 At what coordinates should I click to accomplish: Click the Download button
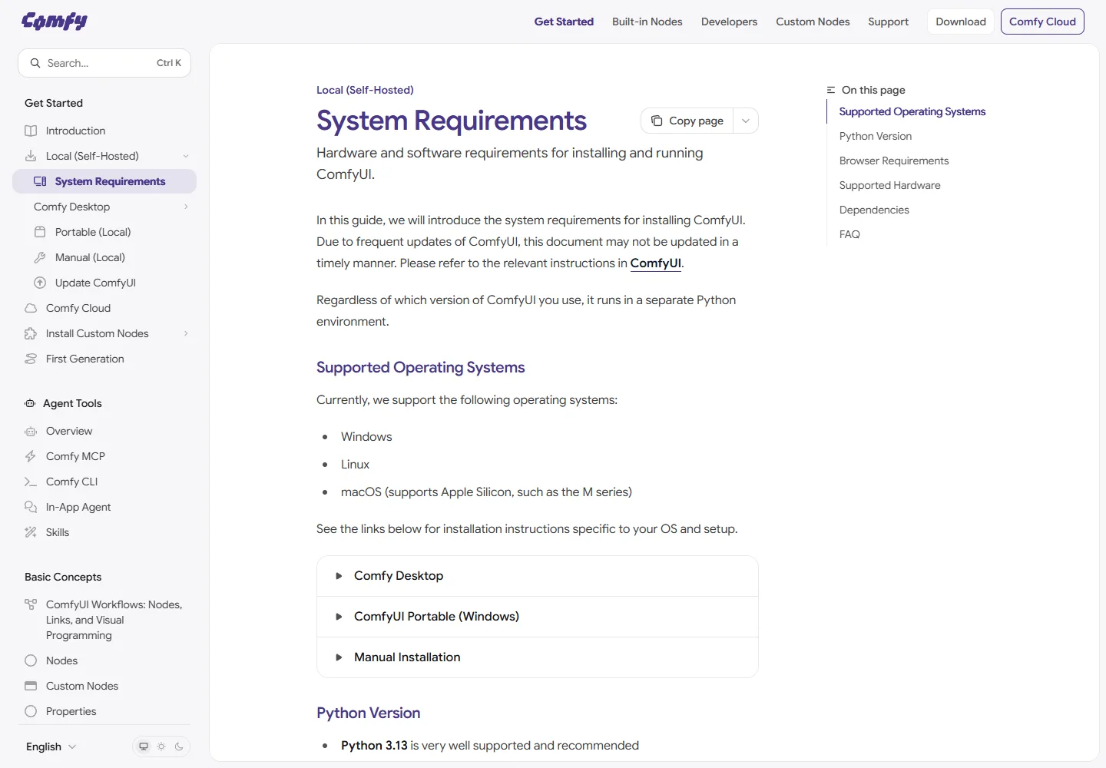click(x=961, y=22)
